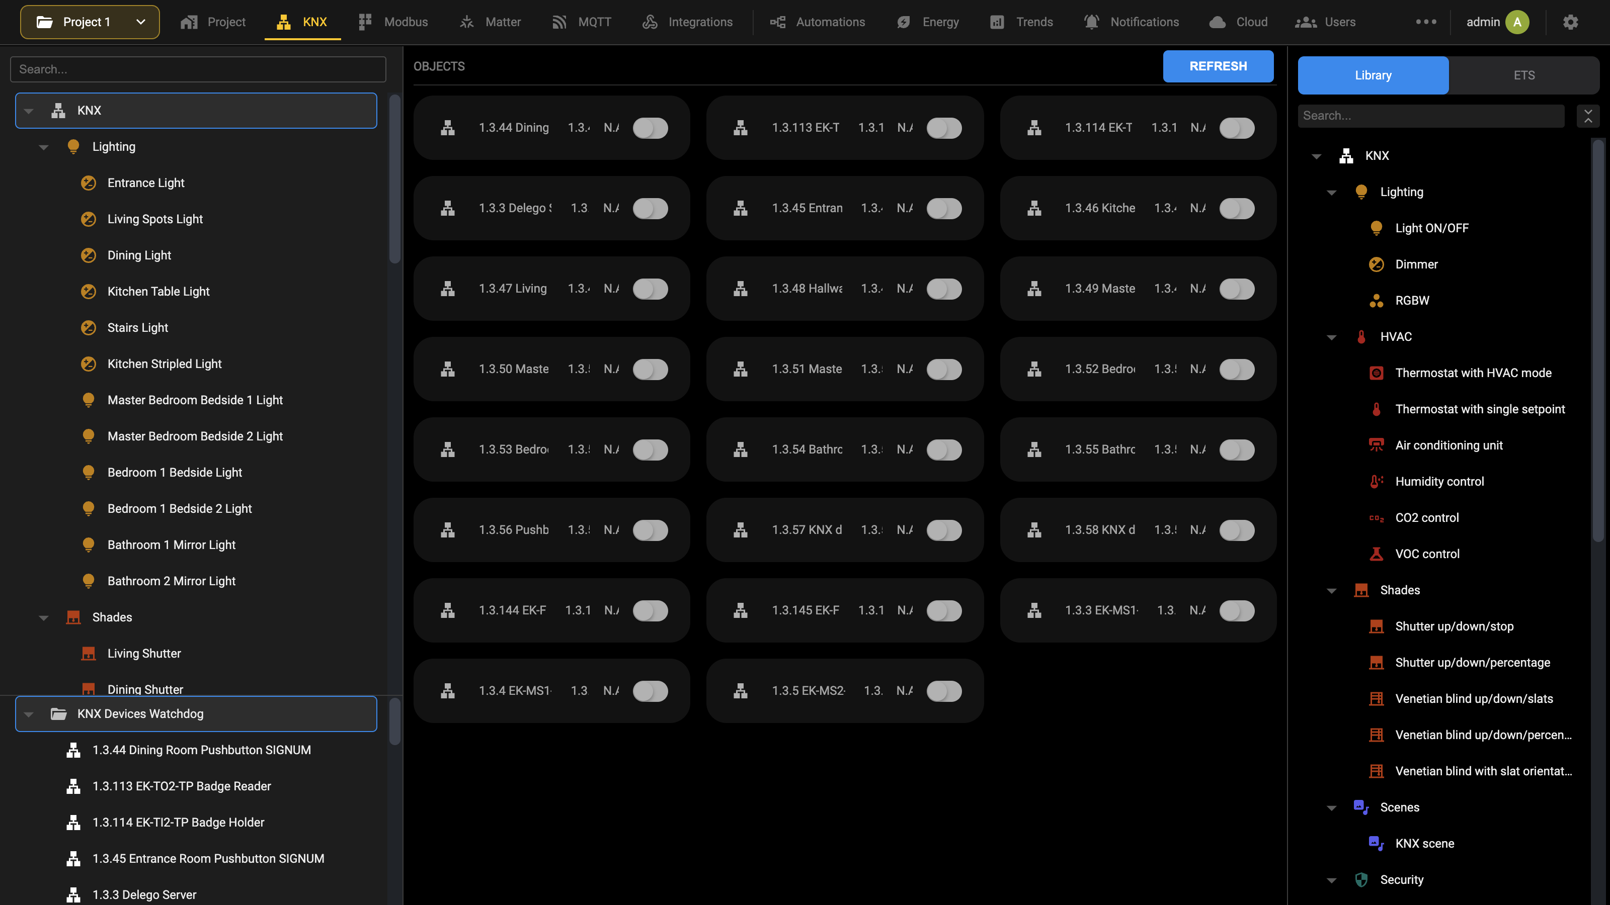Click the KNX scene icon
This screenshot has height=905, width=1610.
click(1376, 843)
